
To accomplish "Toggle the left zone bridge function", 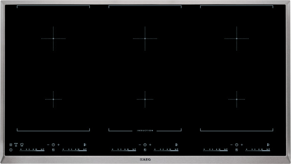I will pos(85,145).
